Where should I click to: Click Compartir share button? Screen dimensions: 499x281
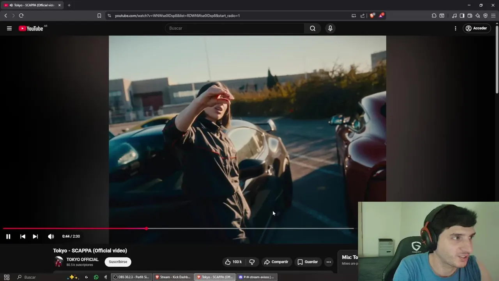[x=276, y=262]
